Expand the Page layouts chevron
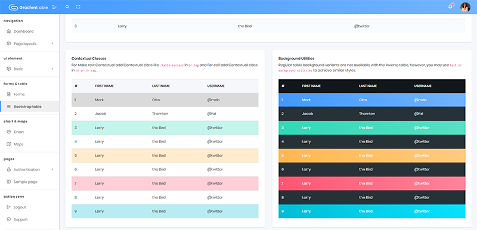The width and height of the screenshot is (477, 230). point(52,43)
